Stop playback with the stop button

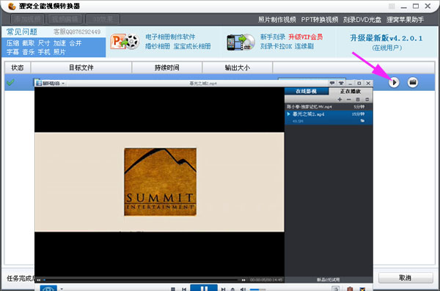pos(173,289)
